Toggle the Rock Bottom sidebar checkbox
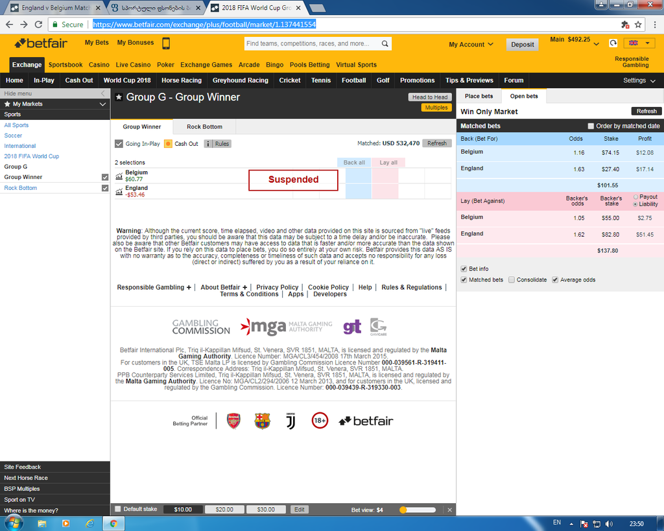This screenshot has width=664, height=531. [x=105, y=188]
